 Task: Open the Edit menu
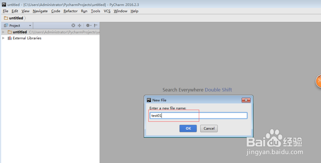(15, 11)
